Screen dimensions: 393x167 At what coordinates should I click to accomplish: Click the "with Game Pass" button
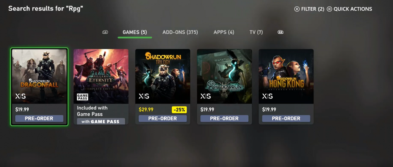tap(101, 122)
